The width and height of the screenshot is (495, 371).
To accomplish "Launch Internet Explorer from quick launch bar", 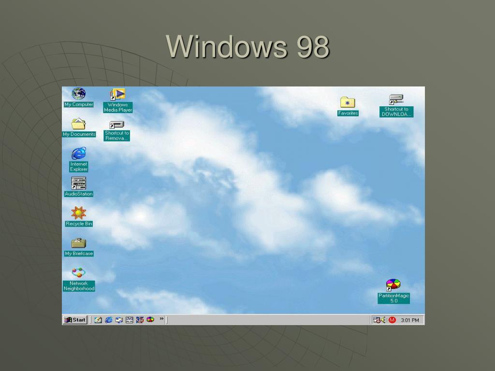I will (109, 320).
